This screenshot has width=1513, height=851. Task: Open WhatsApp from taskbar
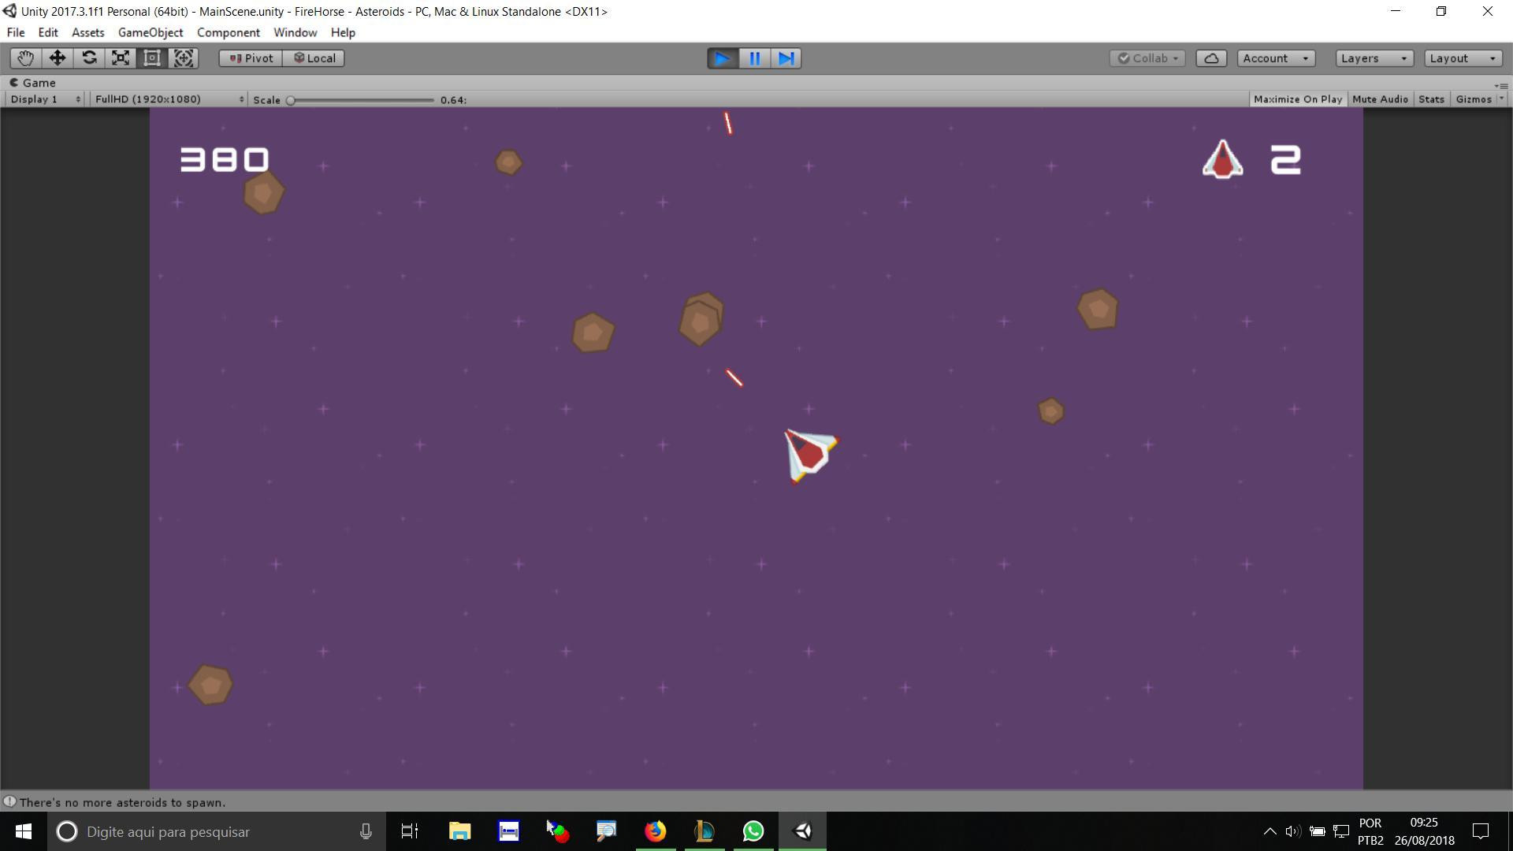pos(753,831)
